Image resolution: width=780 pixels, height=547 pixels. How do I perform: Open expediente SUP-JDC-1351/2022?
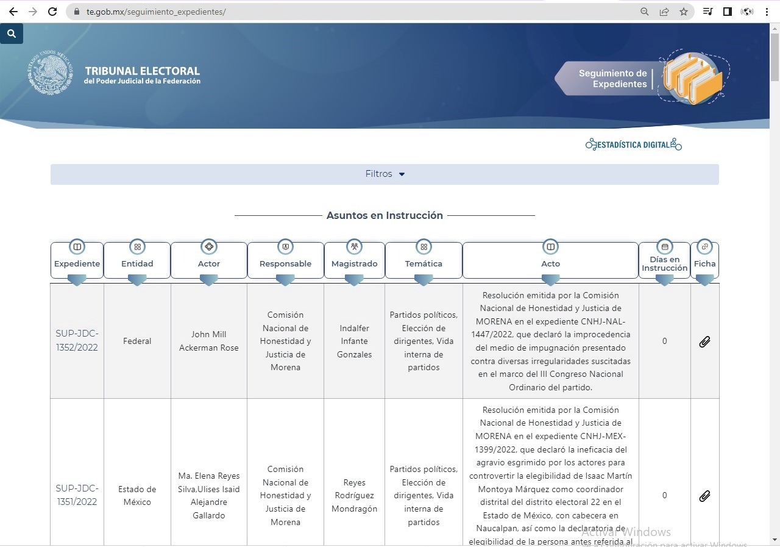77,495
